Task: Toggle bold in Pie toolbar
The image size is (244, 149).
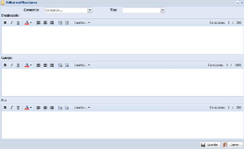Action: [x=5, y=107]
